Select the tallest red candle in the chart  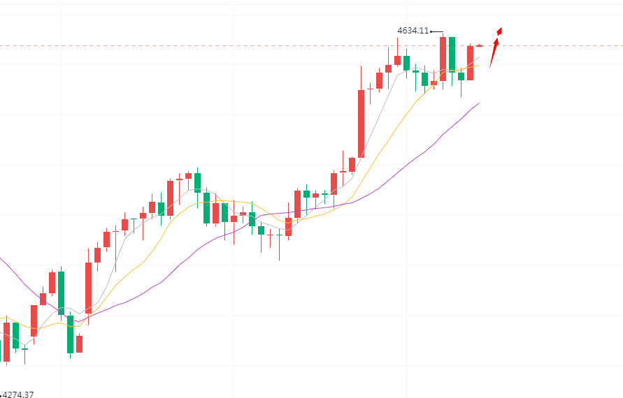[361, 124]
